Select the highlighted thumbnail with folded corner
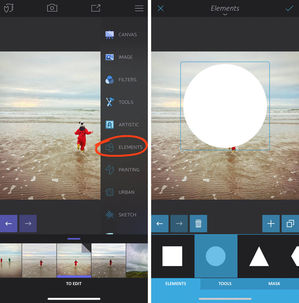This screenshot has height=303, width=299. 74,260
